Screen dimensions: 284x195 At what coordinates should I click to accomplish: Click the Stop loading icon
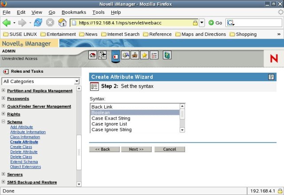(x=50, y=23)
